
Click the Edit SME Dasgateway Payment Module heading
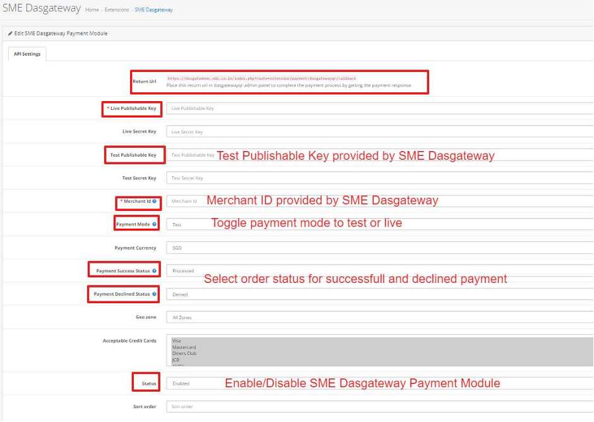pos(61,33)
